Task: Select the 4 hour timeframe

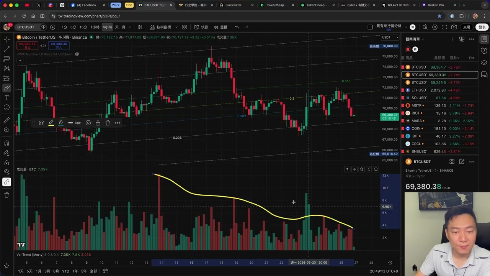Action: pyautogui.click(x=107, y=27)
